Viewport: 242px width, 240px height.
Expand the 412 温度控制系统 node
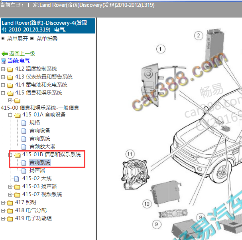click(x=3, y=69)
